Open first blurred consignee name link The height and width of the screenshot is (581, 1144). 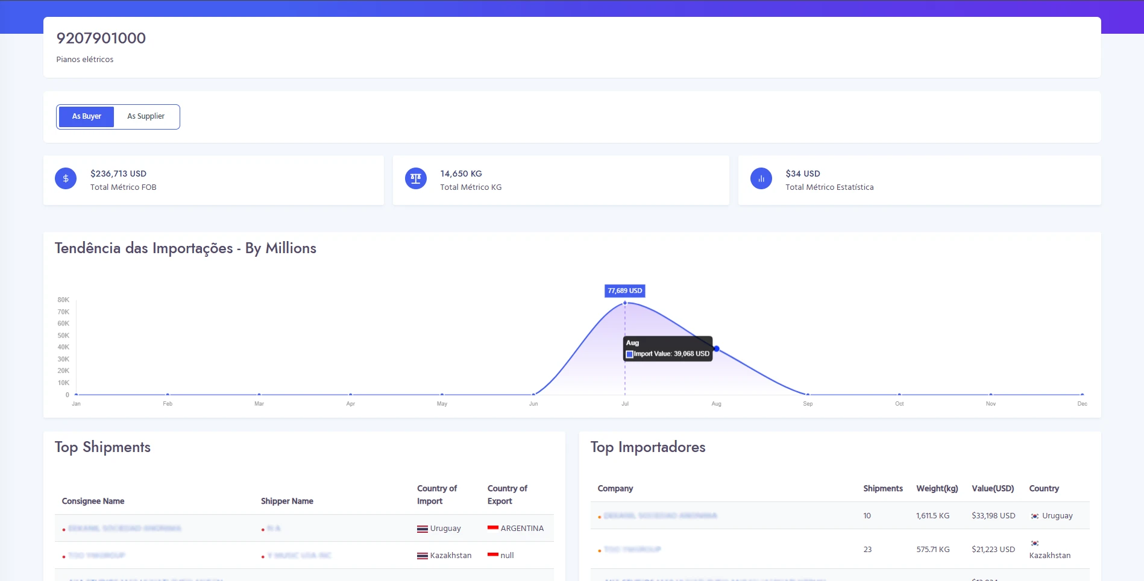coord(124,529)
